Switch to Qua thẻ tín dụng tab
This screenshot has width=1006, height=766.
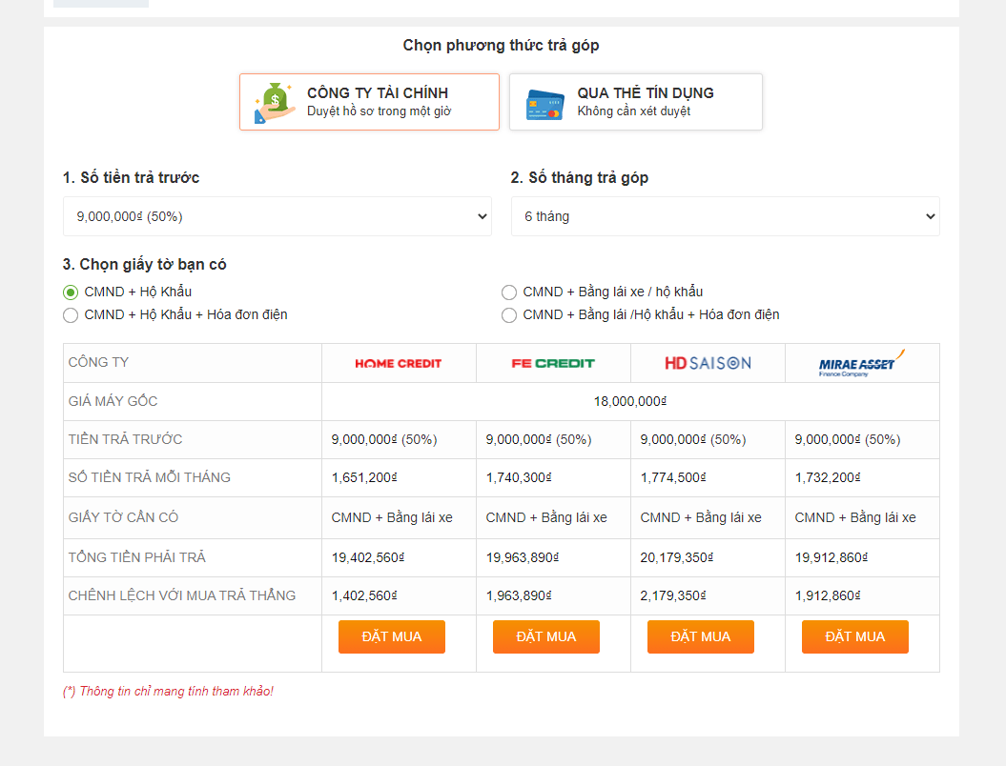(636, 102)
